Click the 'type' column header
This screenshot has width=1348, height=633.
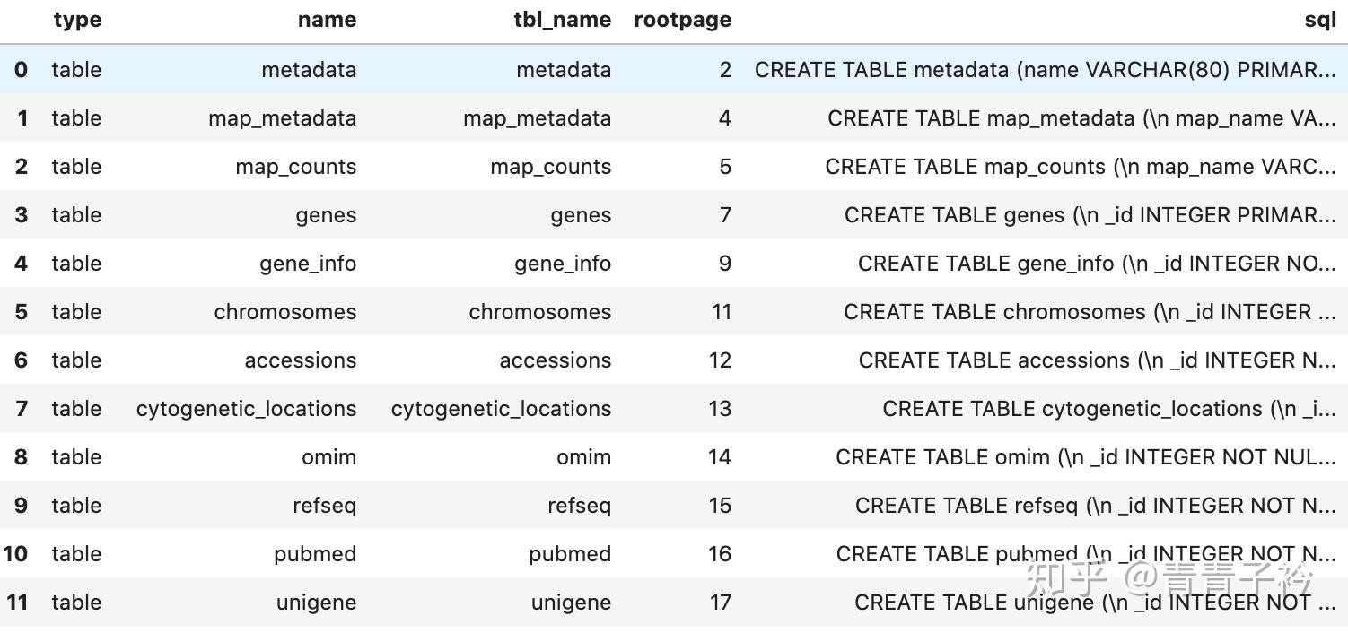[77, 21]
